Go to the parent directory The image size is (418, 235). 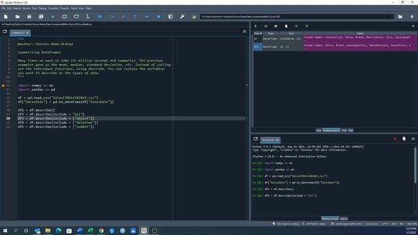click(x=412, y=16)
